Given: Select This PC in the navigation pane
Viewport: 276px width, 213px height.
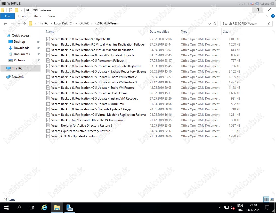Looking at the screenshot, I should coord(17,68).
